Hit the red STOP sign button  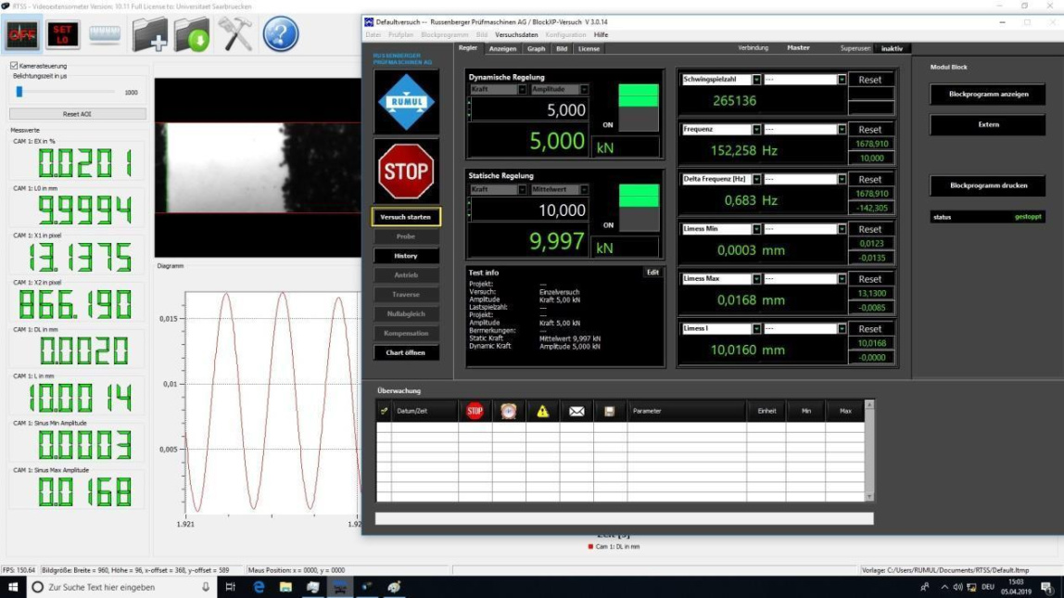(406, 171)
